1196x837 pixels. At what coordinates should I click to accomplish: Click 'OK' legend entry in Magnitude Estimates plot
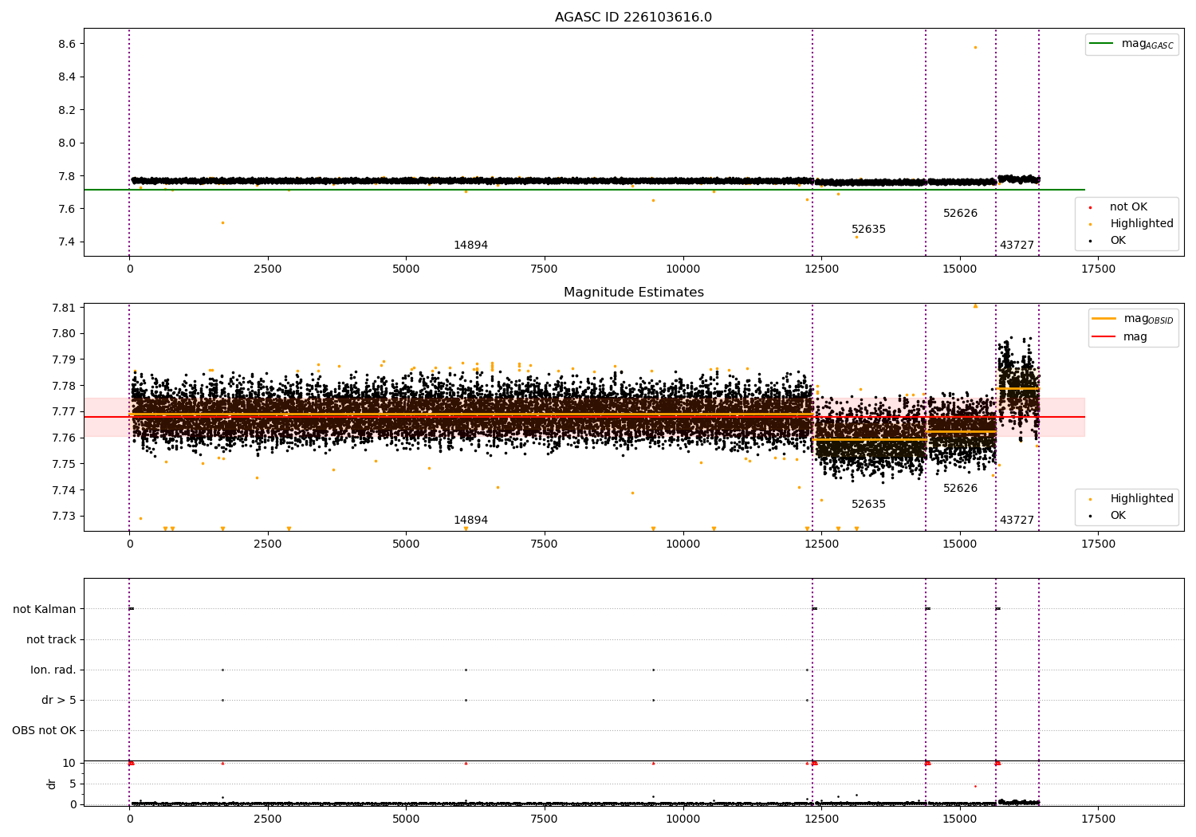point(1107,516)
